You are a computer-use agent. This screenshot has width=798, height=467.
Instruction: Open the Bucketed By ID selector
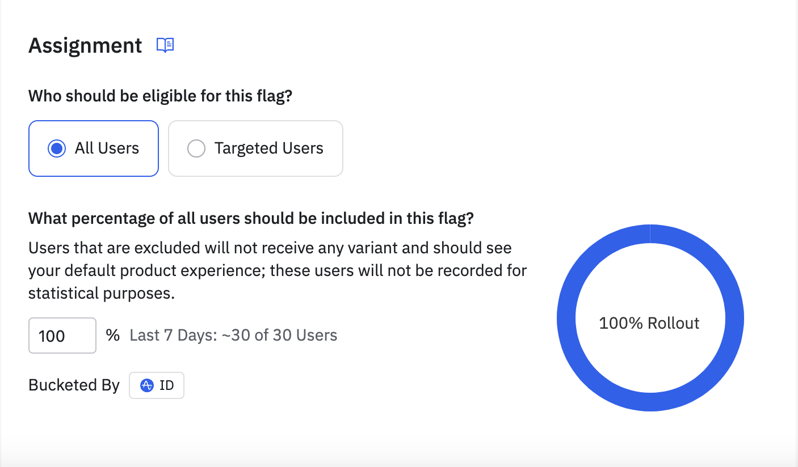(157, 385)
